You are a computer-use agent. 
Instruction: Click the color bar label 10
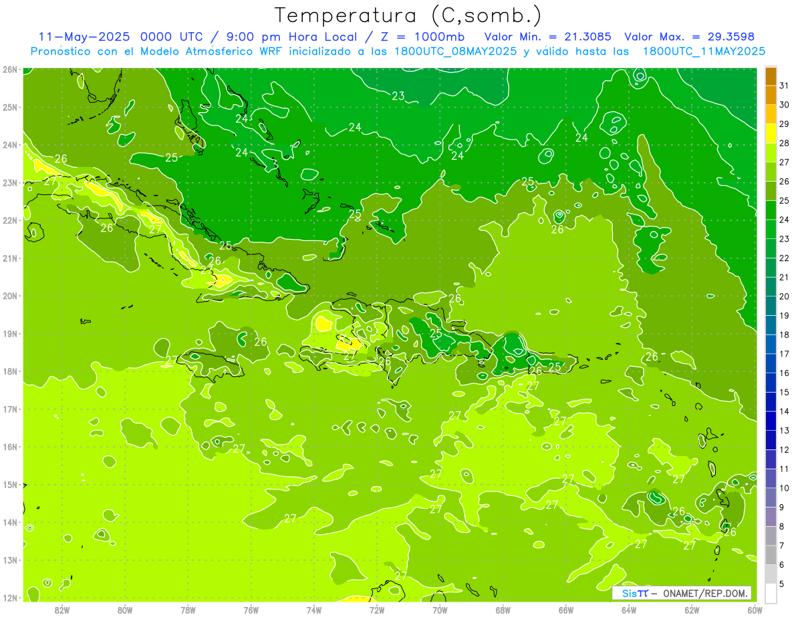click(x=784, y=488)
